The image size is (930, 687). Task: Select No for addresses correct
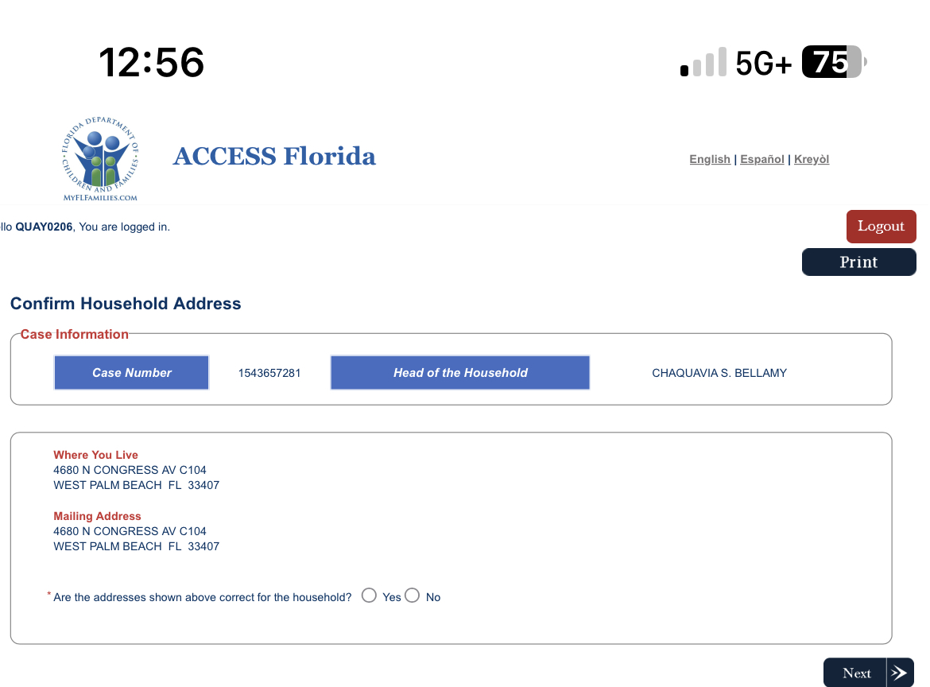click(413, 596)
